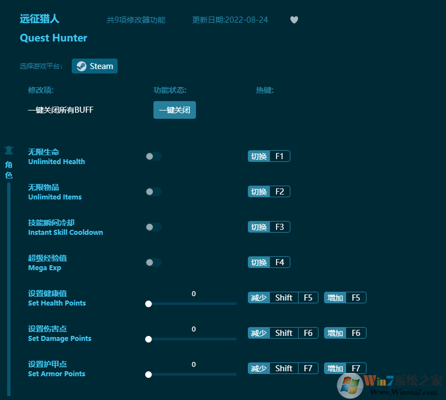Click 增加 F7 hotkey button
The image size is (446, 400).
click(345, 368)
